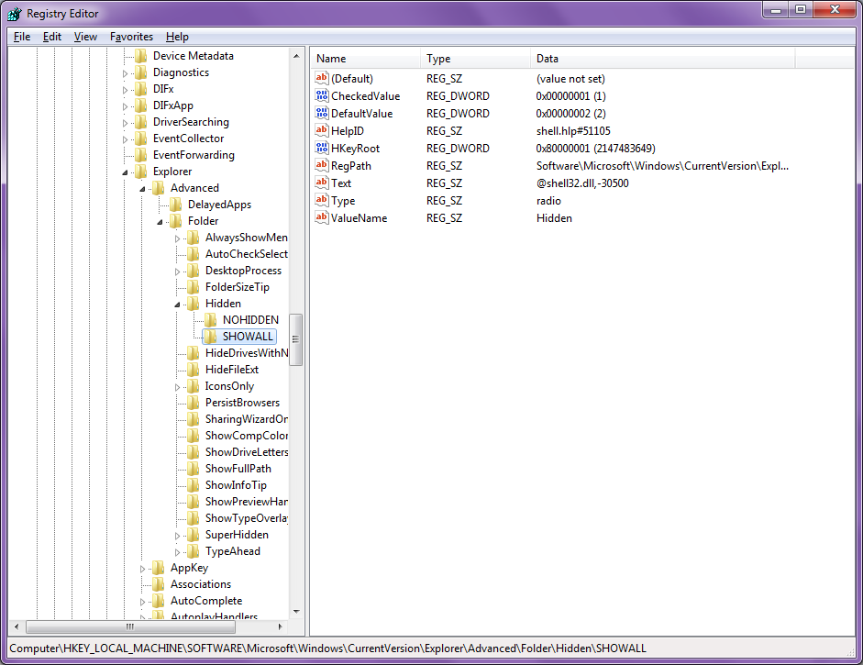
Task: Expand the AlwaysShowMenus key
Action: click(177, 238)
